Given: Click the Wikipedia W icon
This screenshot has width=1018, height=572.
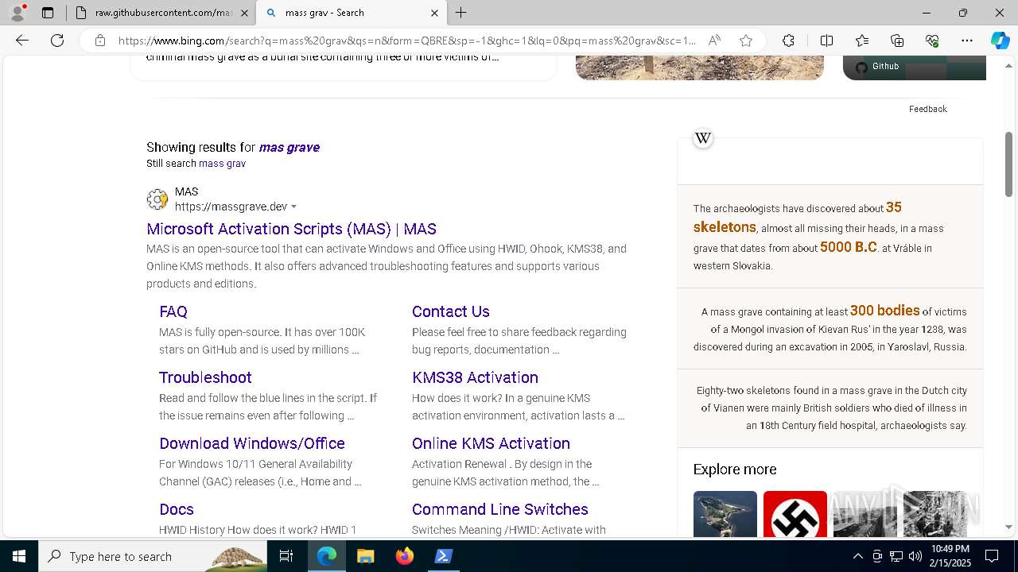Looking at the screenshot, I should coord(703,138).
